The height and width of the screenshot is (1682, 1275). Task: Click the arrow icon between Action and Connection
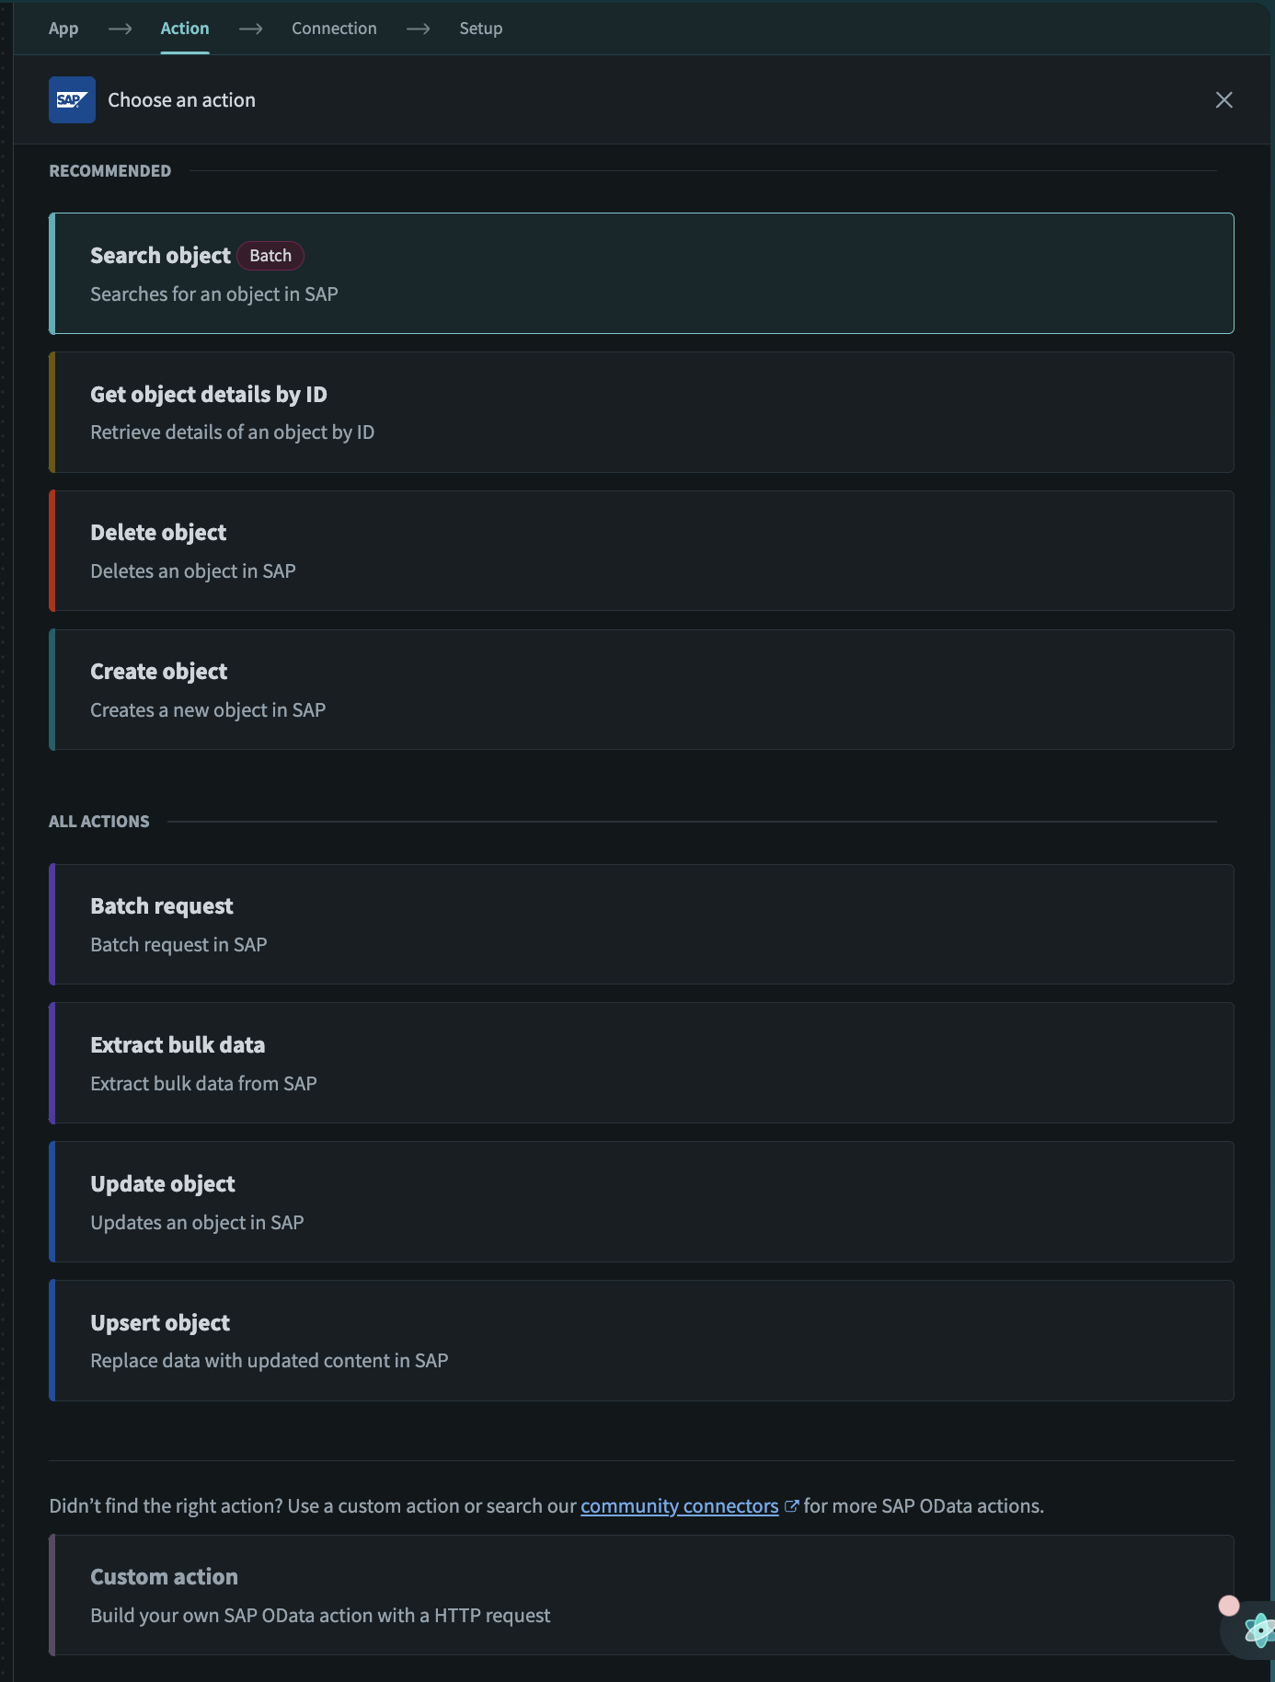click(x=250, y=29)
